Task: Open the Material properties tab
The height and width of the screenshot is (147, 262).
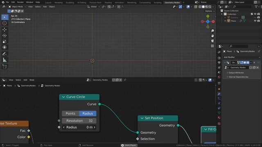Action: (219, 118)
